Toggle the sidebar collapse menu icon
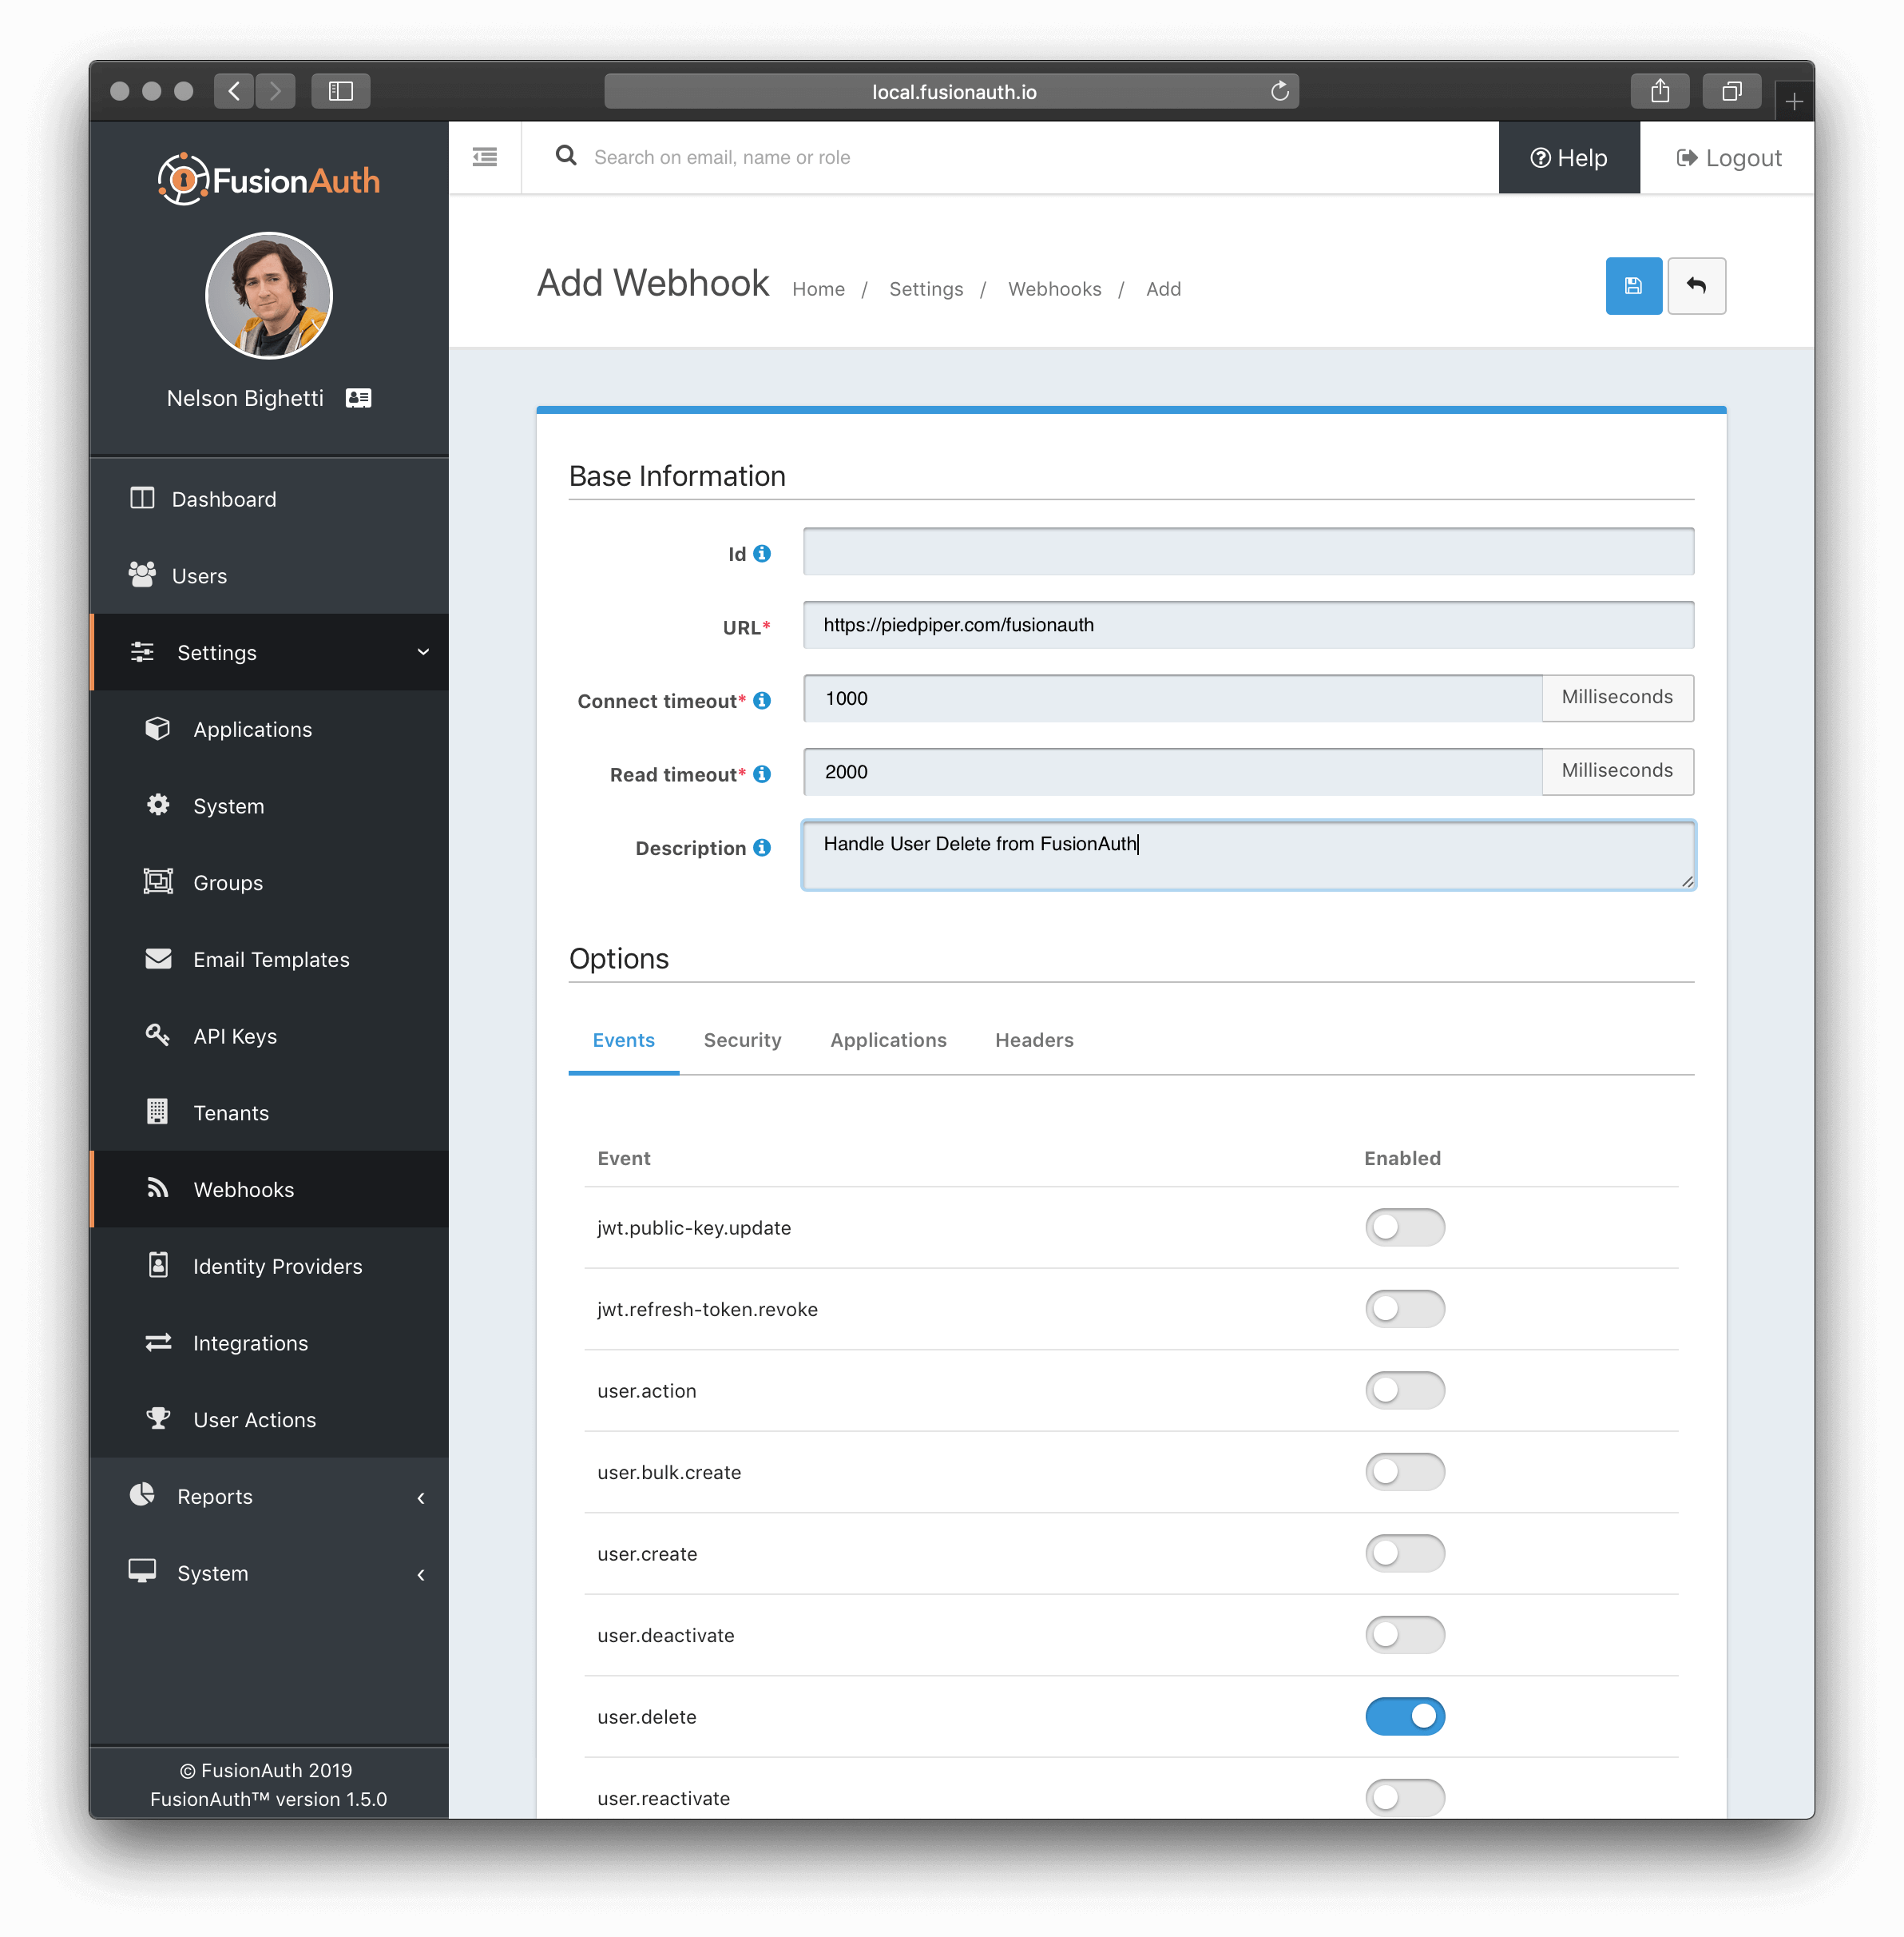Viewport: 1904px width, 1937px height. point(485,157)
